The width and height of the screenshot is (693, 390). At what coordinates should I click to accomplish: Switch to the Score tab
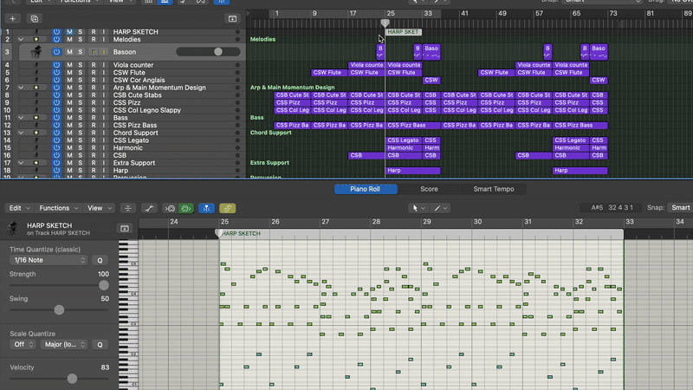pyautogui.click(x=429, y=189)
